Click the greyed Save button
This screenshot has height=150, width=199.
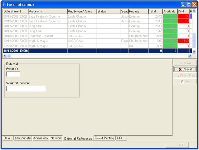(x=185, y=63)
